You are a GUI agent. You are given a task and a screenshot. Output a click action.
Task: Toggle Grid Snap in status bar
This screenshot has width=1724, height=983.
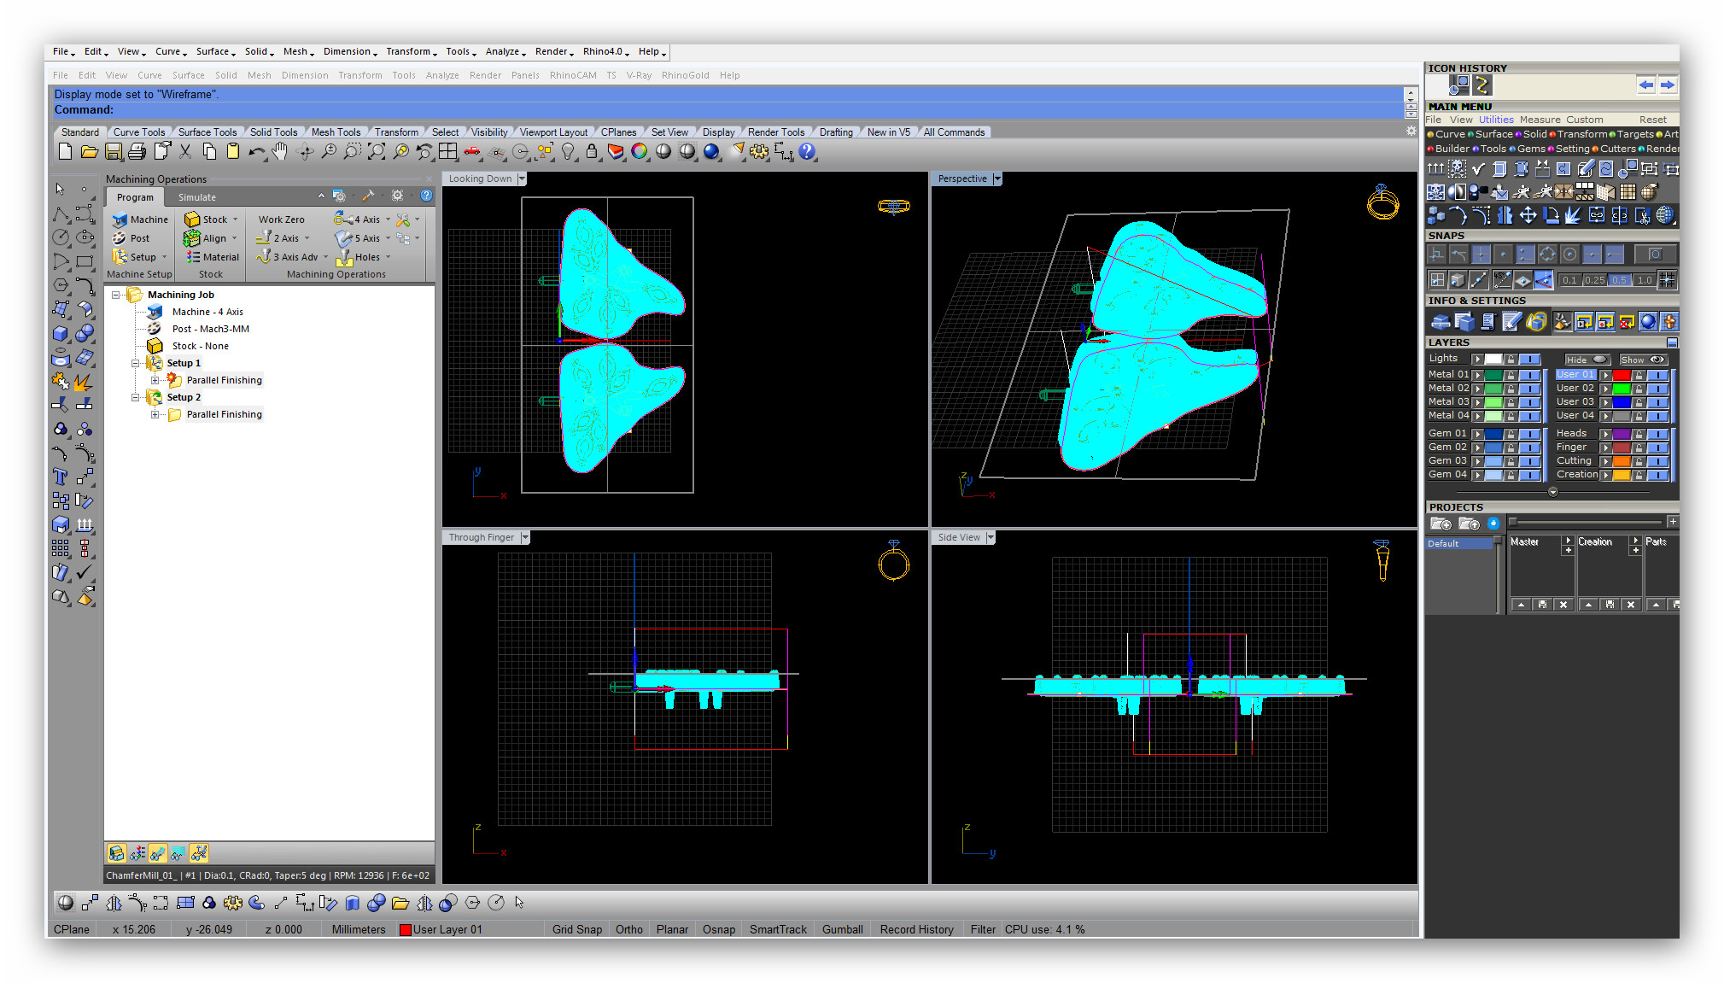pyautogui.click(x=576, y=929)
